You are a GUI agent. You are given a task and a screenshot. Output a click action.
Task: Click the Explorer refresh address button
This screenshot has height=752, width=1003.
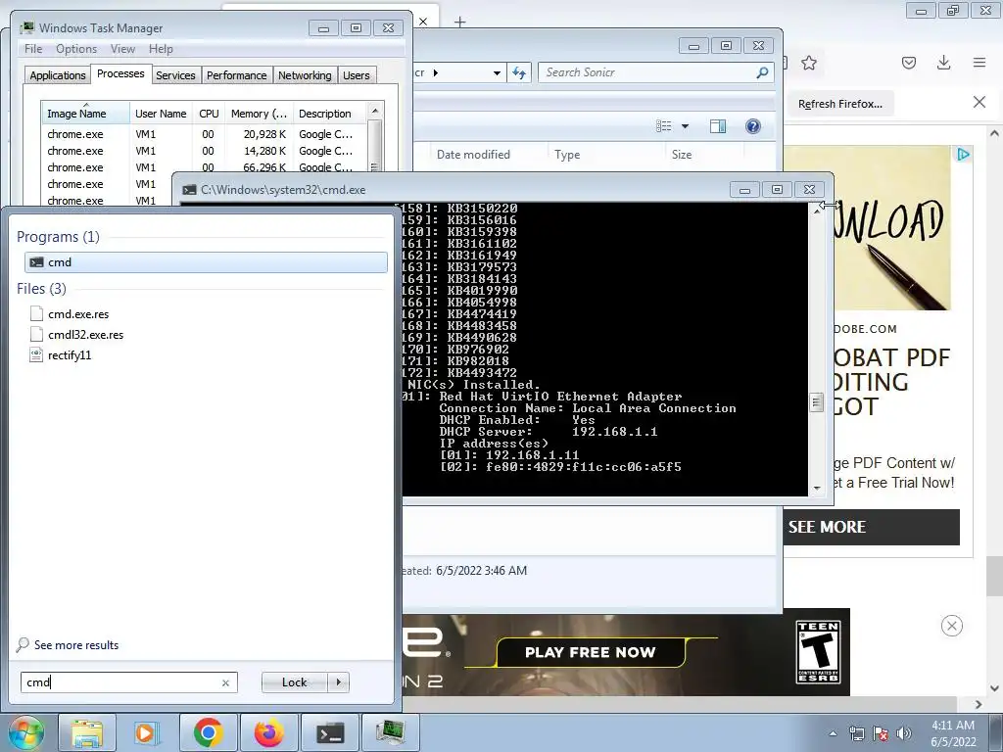point(519,72)
